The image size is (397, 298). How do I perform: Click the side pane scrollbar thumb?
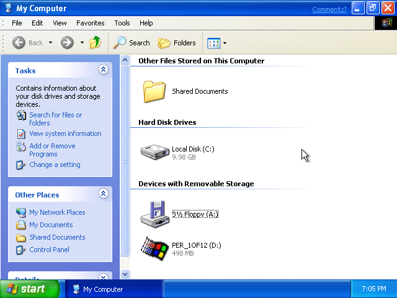click(125, 161)
